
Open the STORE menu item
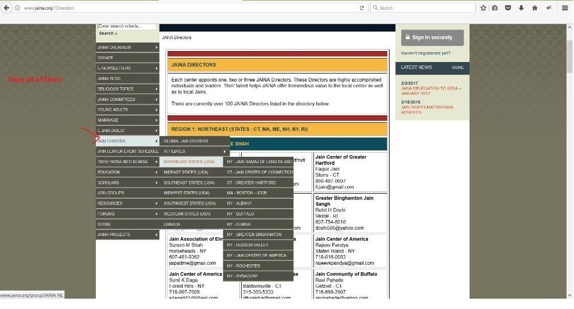pyautogui.click(x=127, y=224)
